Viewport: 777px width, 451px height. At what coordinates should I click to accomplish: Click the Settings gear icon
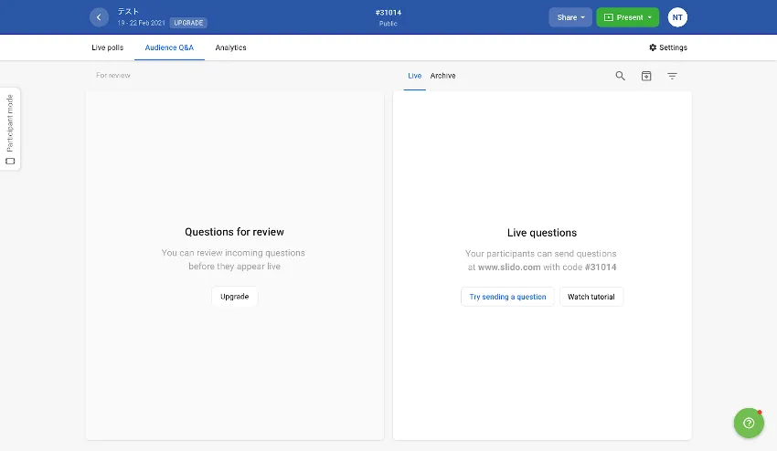653,47
